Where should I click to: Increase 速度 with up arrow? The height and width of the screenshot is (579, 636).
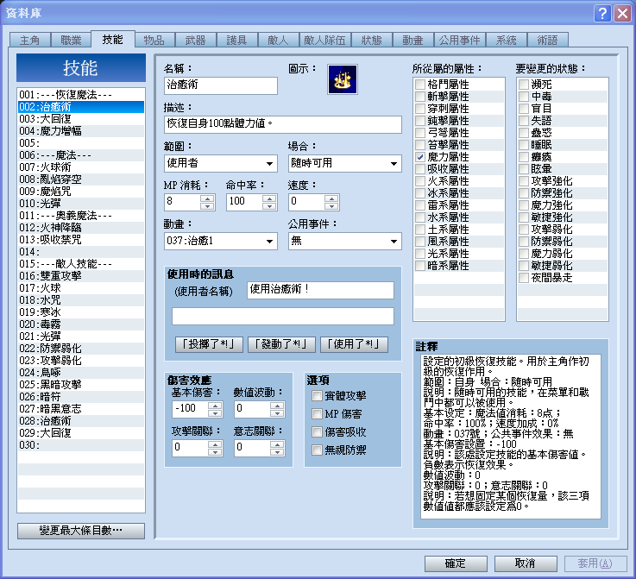331,198
